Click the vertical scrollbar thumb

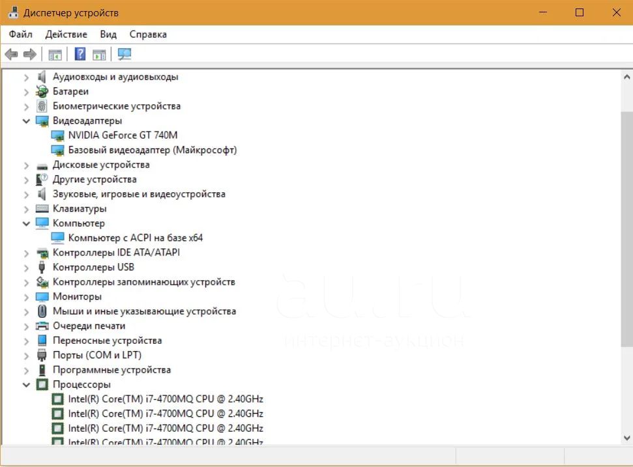626,229
